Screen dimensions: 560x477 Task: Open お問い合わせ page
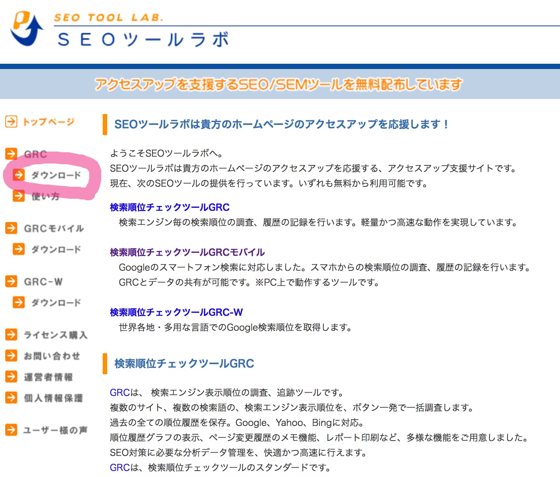52,356
